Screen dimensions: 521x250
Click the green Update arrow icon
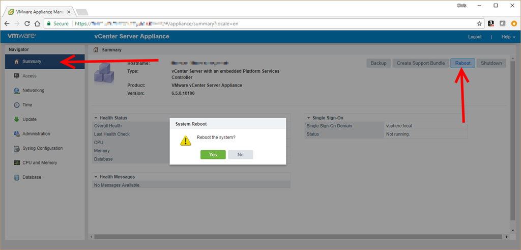pos(17,119)
